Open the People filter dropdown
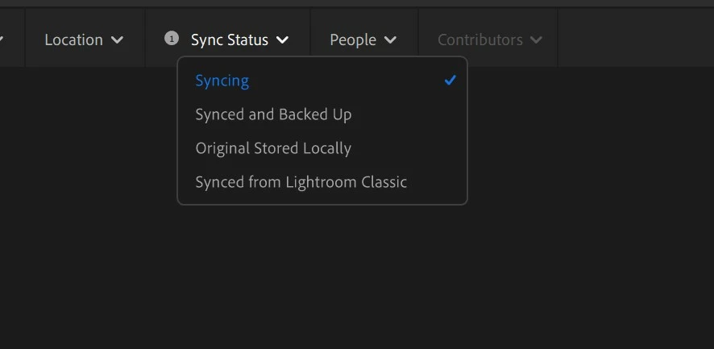Viewport: 714px width, 349px height. (x=363, y=39)
